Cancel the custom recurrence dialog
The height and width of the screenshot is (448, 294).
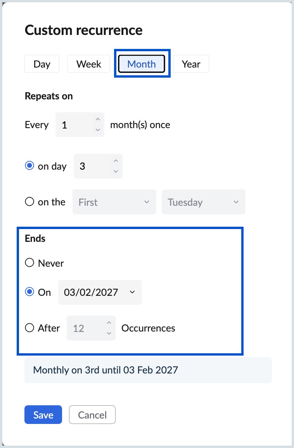[92, 415]
